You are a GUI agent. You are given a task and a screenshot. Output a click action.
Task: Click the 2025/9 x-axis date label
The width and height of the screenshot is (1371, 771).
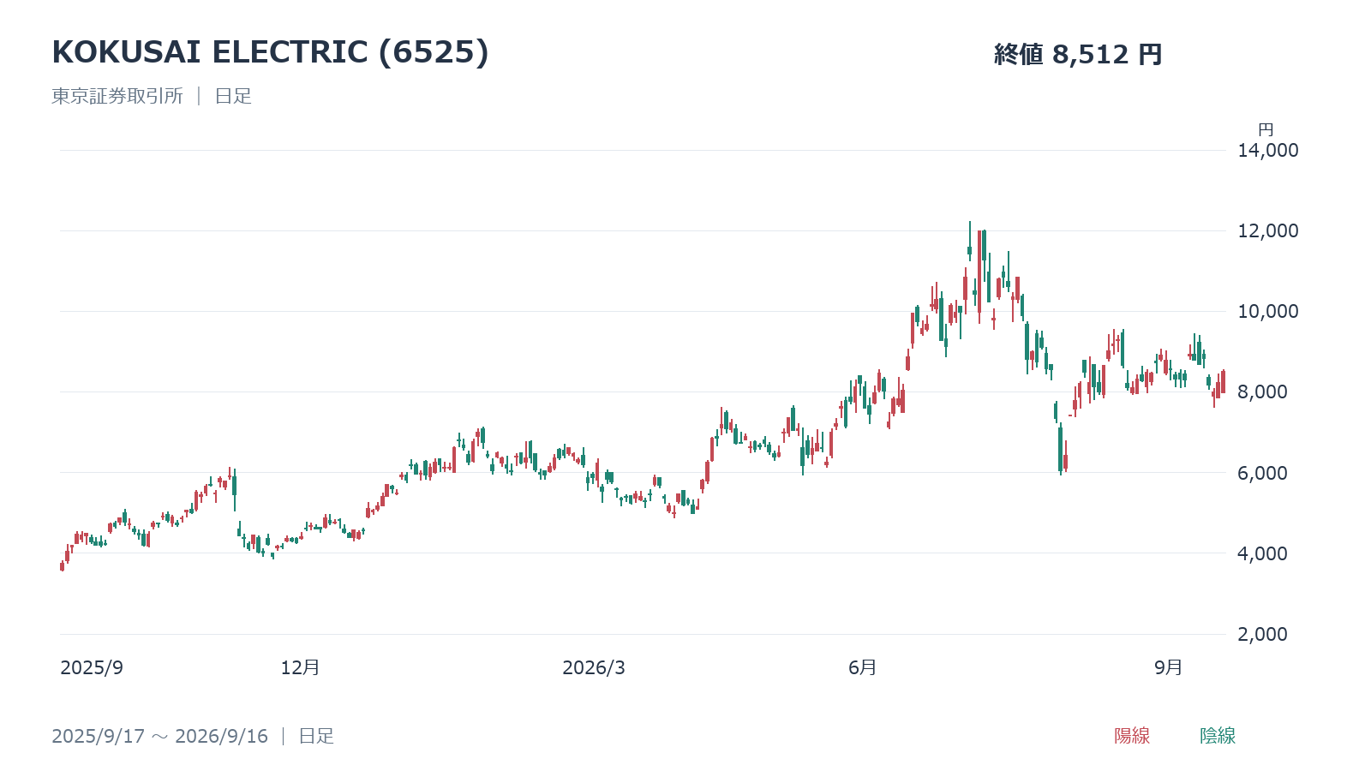(x=92, y=668)
